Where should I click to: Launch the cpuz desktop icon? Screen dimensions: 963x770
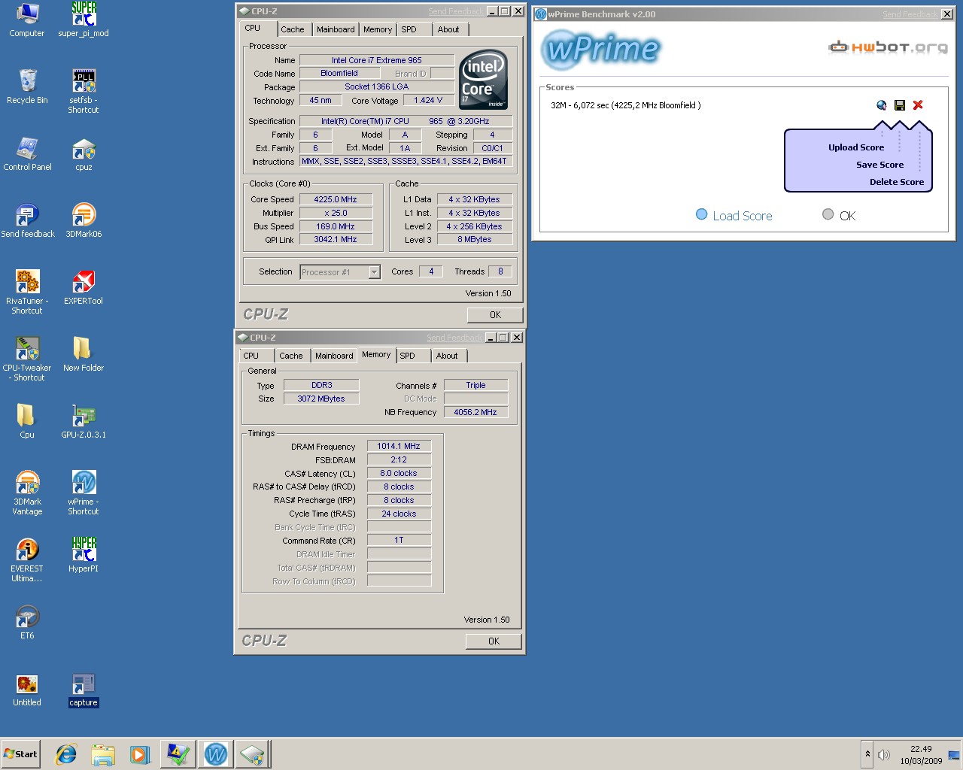coord(84,154)
